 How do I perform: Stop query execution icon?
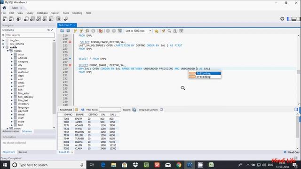[x=93, y=31]
